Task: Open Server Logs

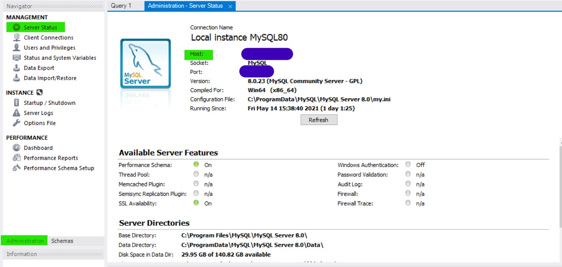Action: (x=39, y=113)
